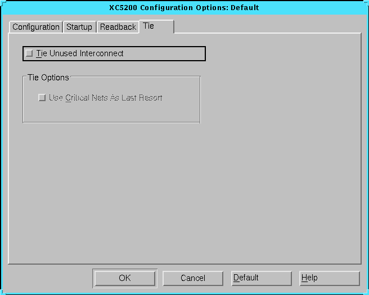
Task: Click the Tie Options group label
Action: [48, 78]
